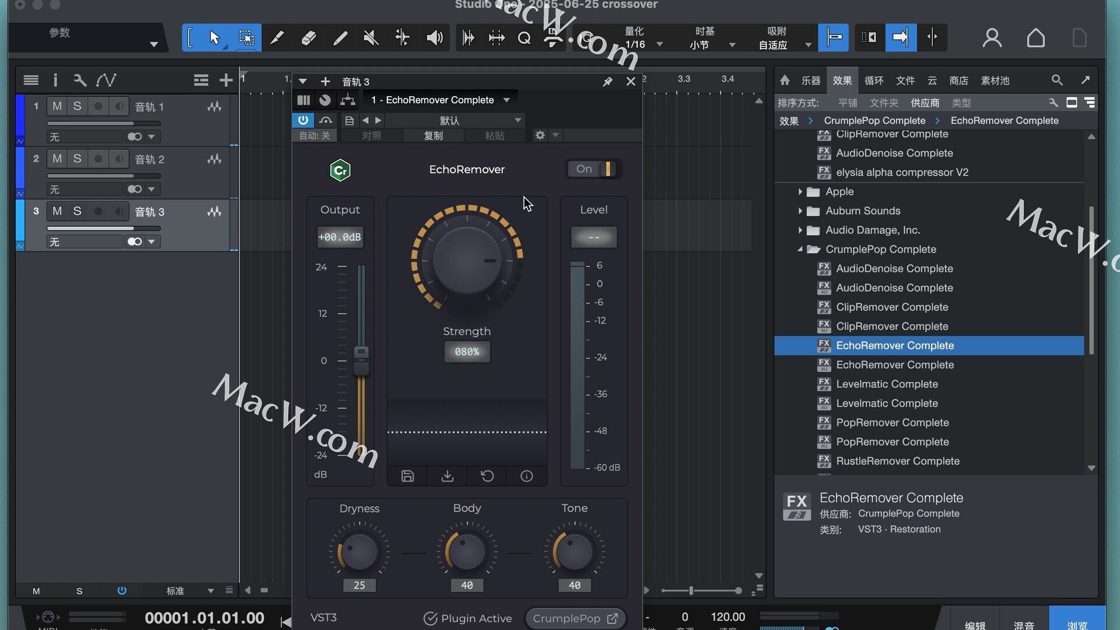Open the Start page home icon
The height and width of the screenshot is (630, 1120).
point(1035,38)
